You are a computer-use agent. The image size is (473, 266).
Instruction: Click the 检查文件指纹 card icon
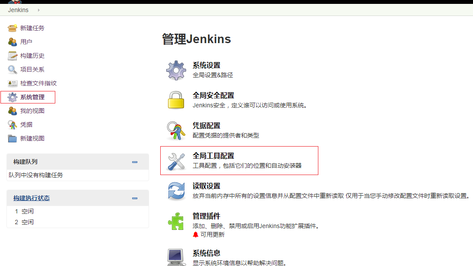coord(13,83)
